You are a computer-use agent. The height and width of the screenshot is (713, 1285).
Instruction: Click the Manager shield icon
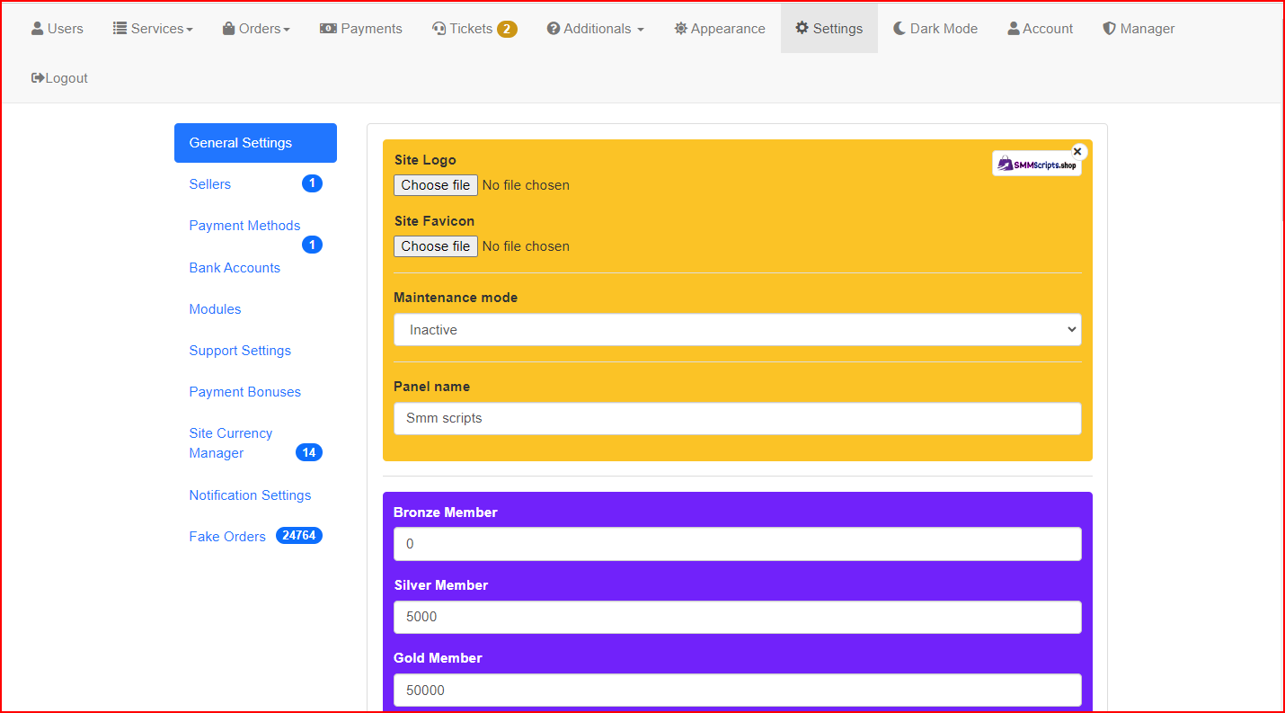(1109, 29)
